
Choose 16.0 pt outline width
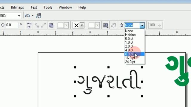pos(135,58)
